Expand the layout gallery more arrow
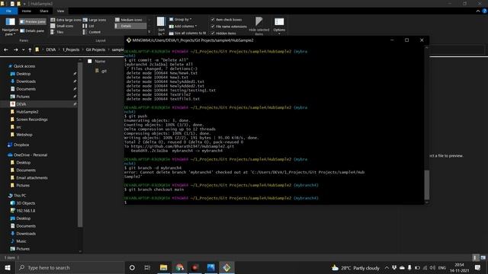Image resolution: width=488 pixels, height=274 pixels. point(149,32)
